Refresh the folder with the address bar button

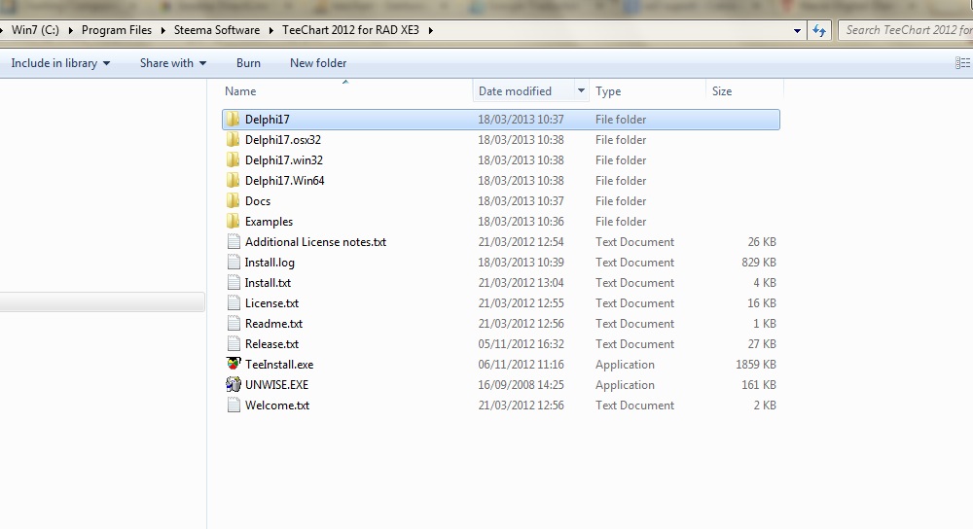click(x=819, y=30)
